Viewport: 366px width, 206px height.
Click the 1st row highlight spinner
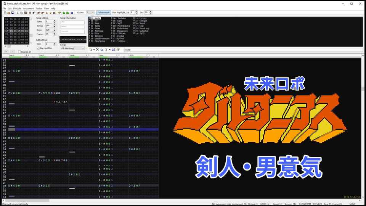136,12
